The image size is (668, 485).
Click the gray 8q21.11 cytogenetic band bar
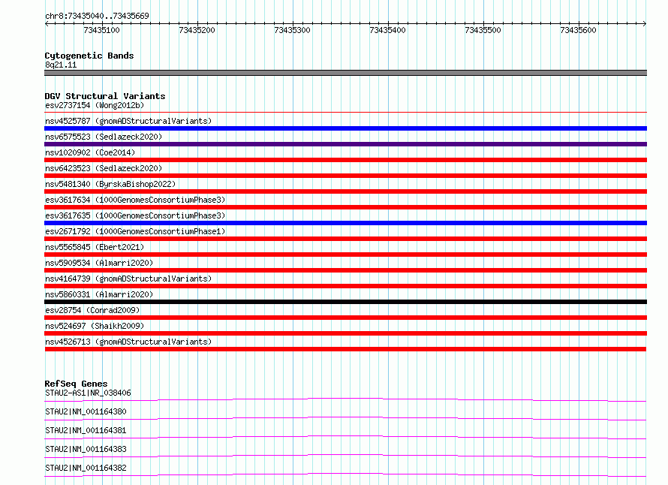345,73
